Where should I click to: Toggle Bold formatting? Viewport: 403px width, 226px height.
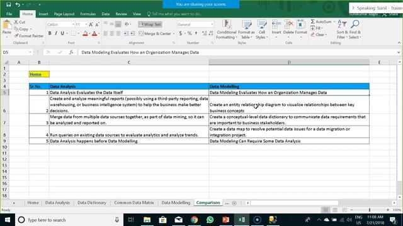pyautogui.click(x=50, y=33)
